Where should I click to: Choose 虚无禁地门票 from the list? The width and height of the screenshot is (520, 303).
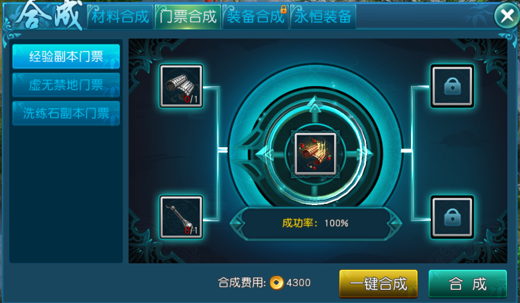point(66,85)
